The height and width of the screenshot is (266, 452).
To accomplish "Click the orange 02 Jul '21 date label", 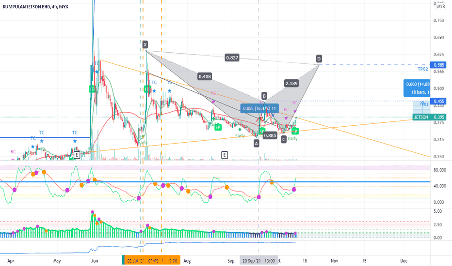I will coord(151,261).
